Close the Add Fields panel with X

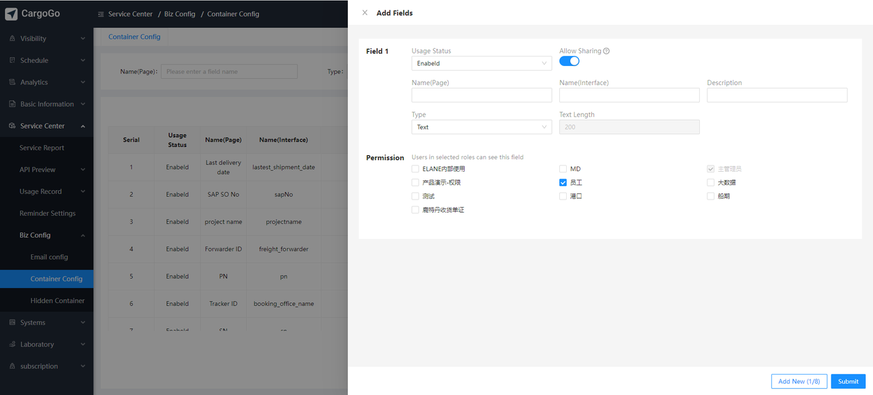coord(365,13)
